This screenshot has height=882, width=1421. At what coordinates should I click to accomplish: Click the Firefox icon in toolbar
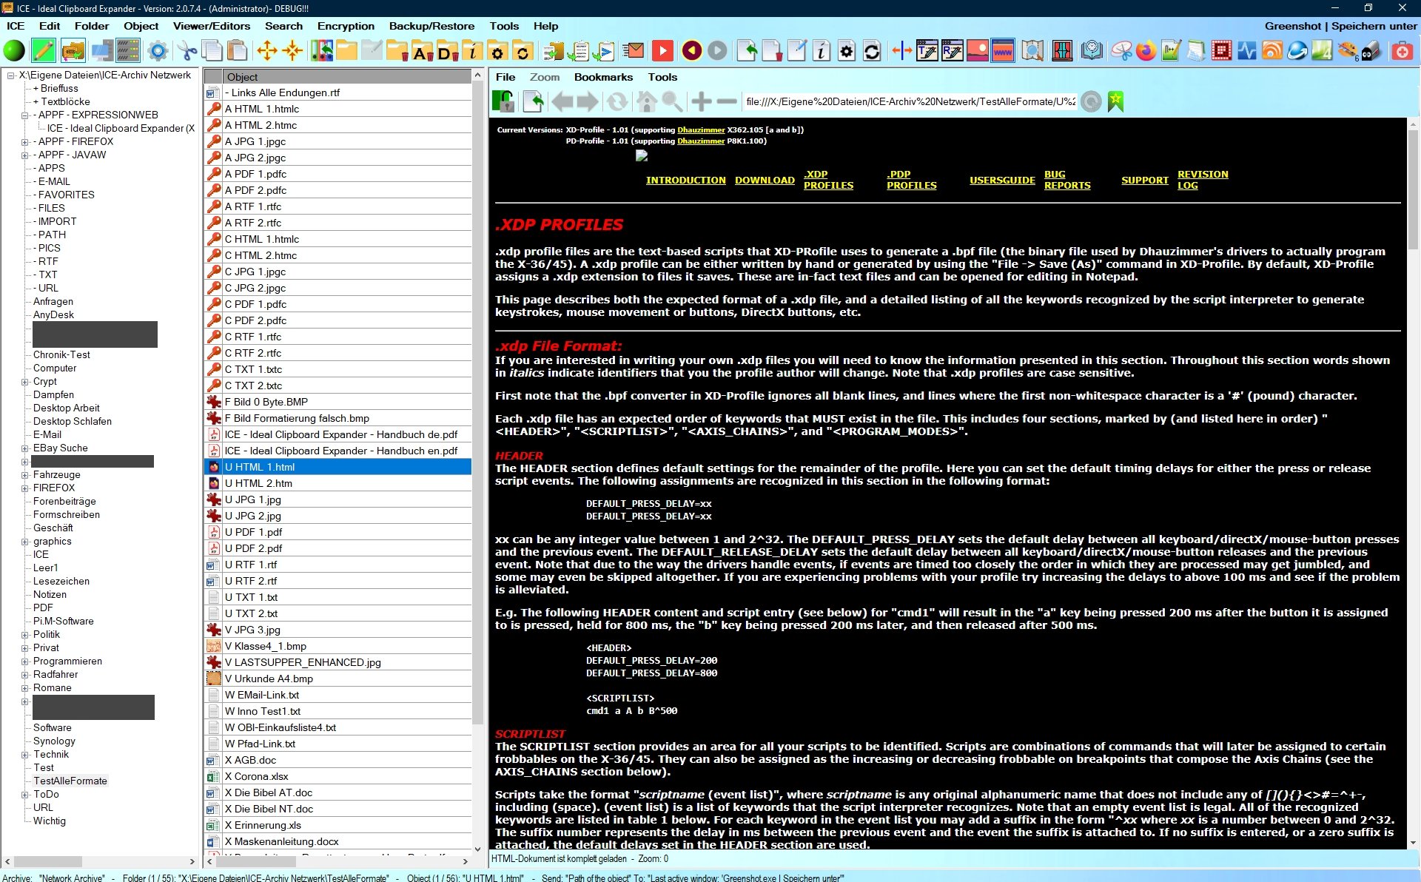pos(1146,51)
